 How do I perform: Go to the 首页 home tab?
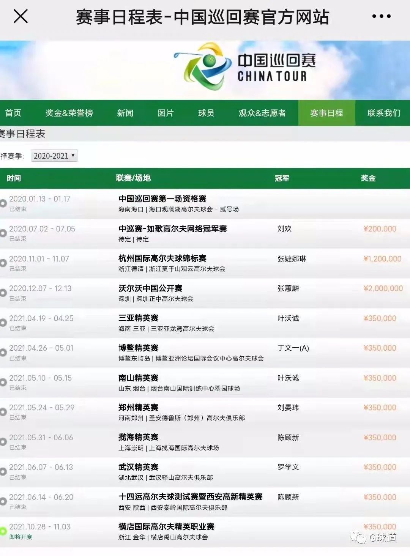[x=13, y=113]
